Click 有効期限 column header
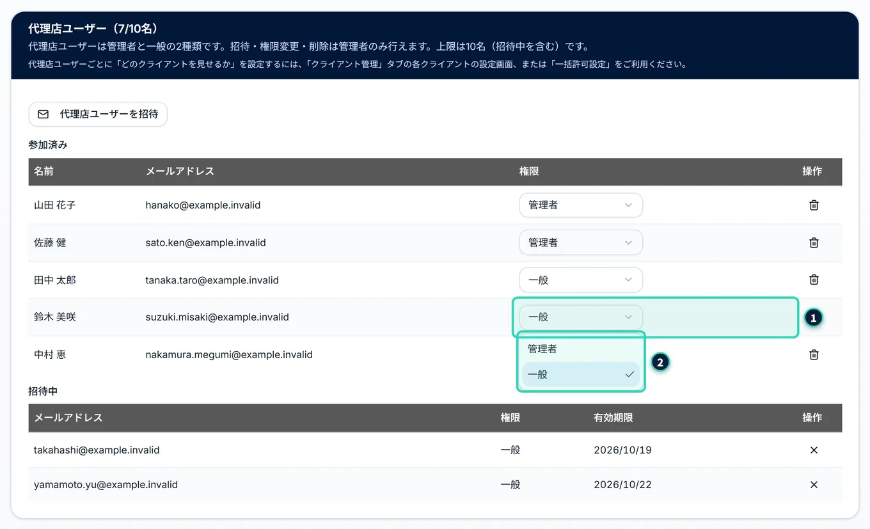 coord(613,418)
